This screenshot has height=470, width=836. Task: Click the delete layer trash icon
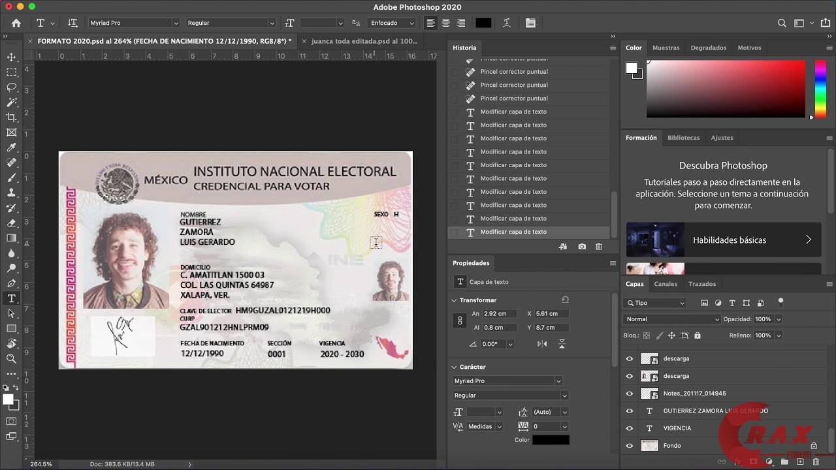click(x=815, y=462)
